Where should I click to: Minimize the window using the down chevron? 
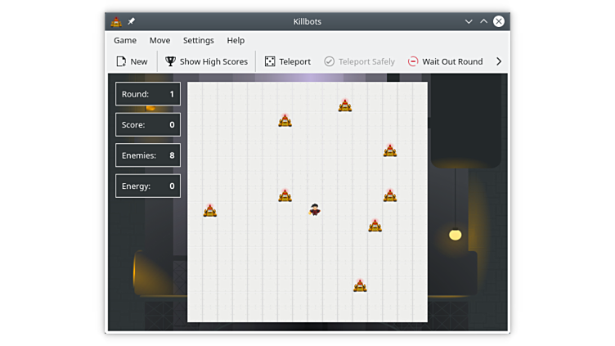point(469,21)
